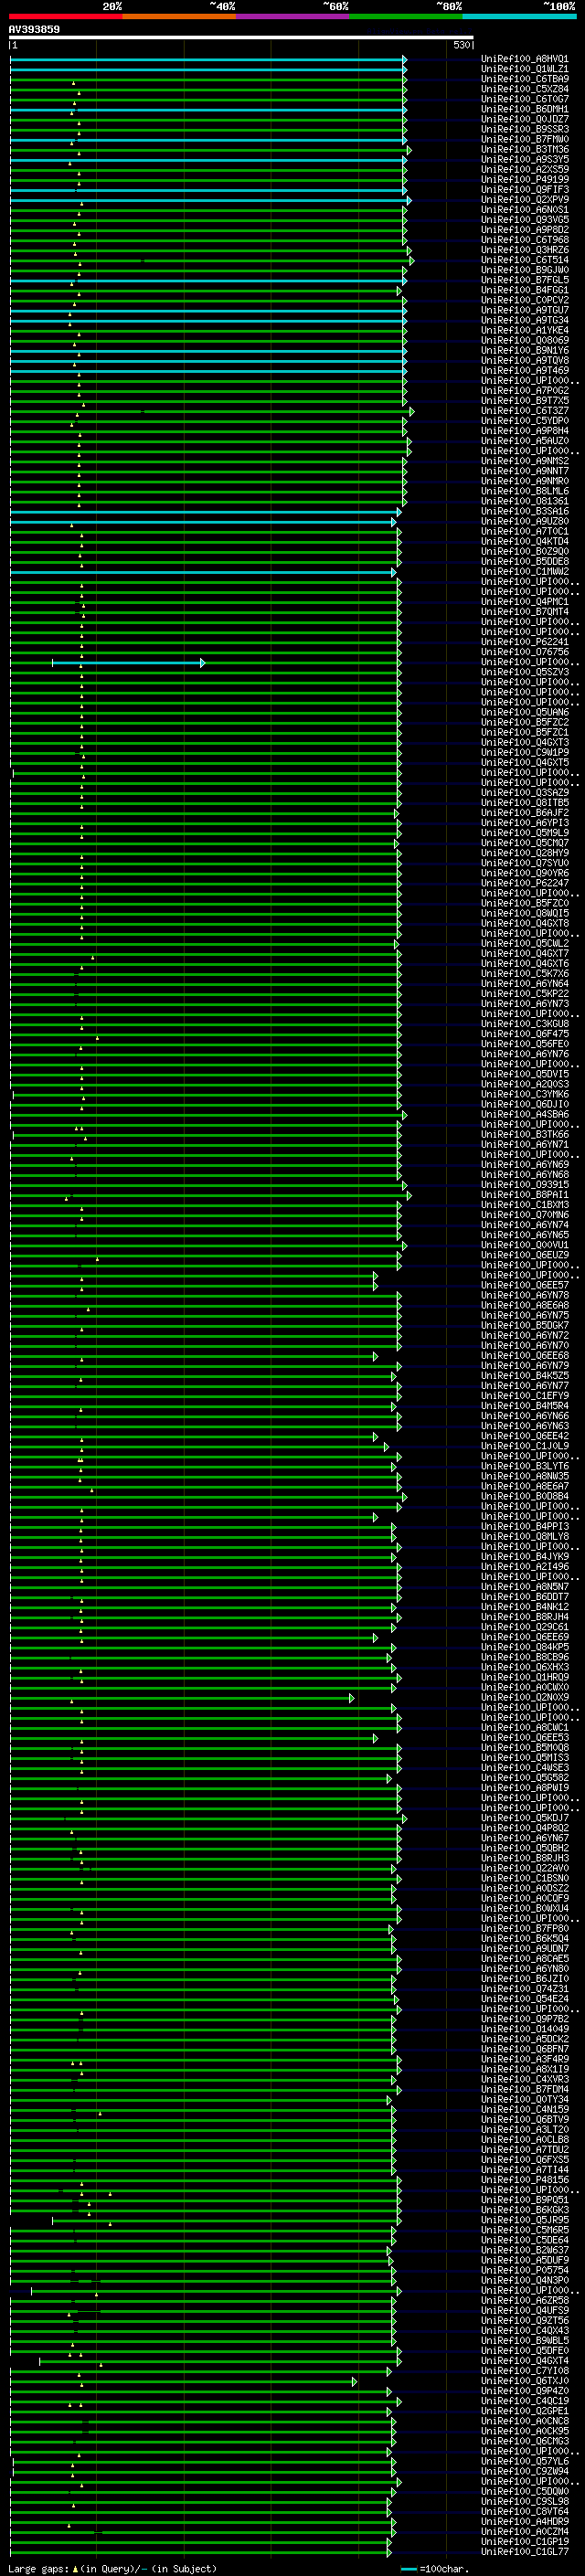Click hit UniRef100_O93915

tap(525, 1185)
